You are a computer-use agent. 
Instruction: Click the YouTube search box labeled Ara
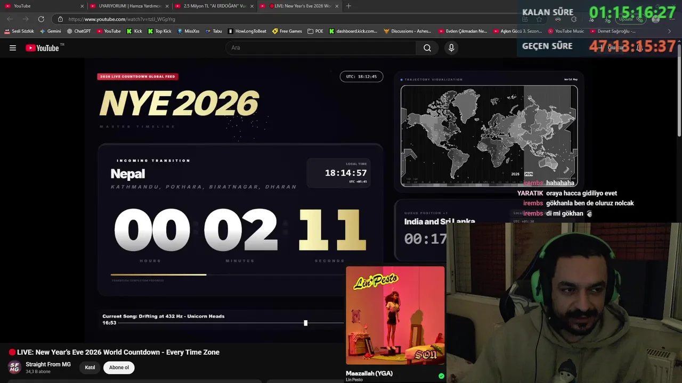pyautogui.click(x=321, y=48)
